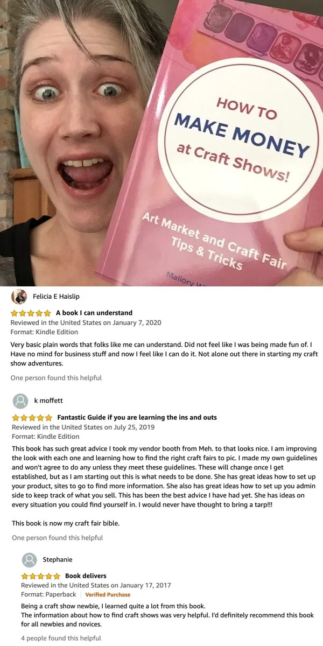323x646 pixels.
Task: Click Stephanie's default avatar icon
Action: click(30, 559)
